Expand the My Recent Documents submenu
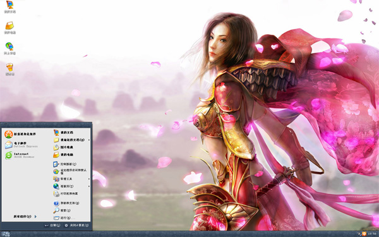Viewport: 379px width, 237px height. pyautogui.click(x=71, y=140)
